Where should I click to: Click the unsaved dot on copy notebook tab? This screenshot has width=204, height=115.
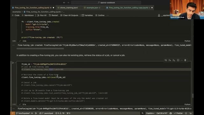(152, 8)
